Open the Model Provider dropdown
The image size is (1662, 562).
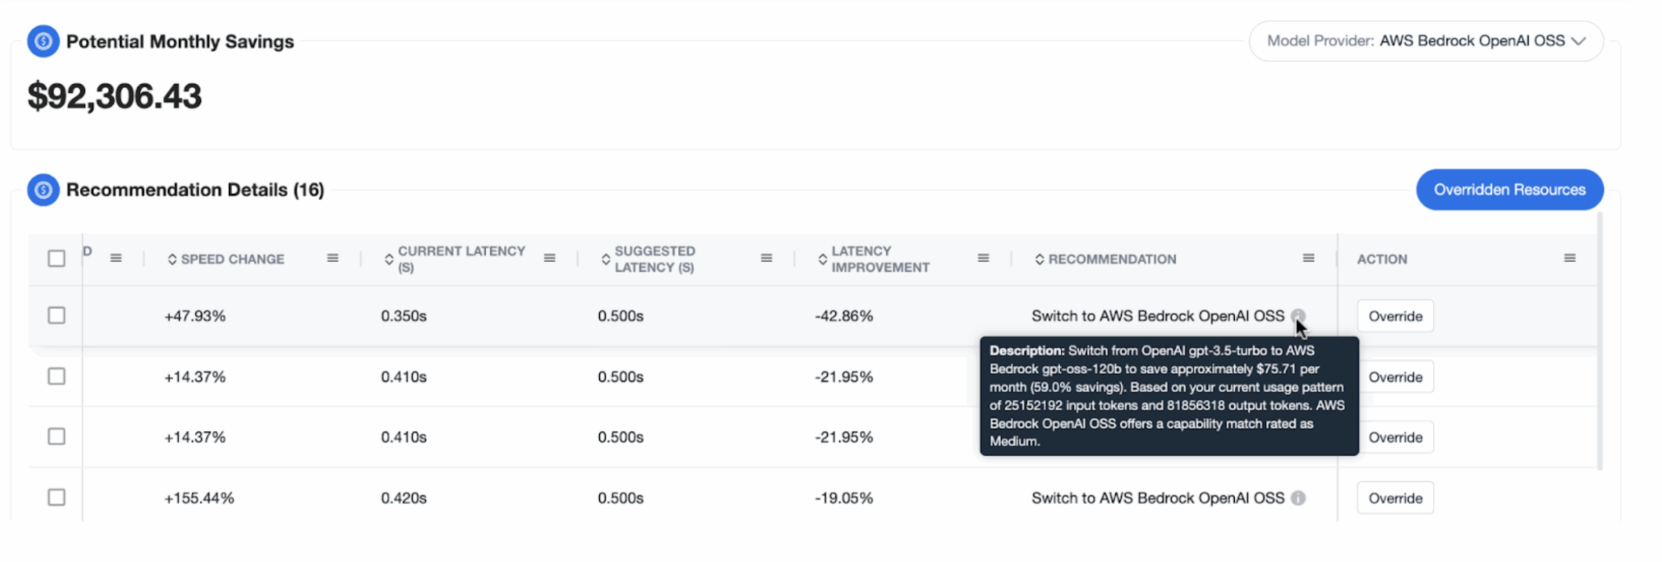click(x=1426, y=42)
